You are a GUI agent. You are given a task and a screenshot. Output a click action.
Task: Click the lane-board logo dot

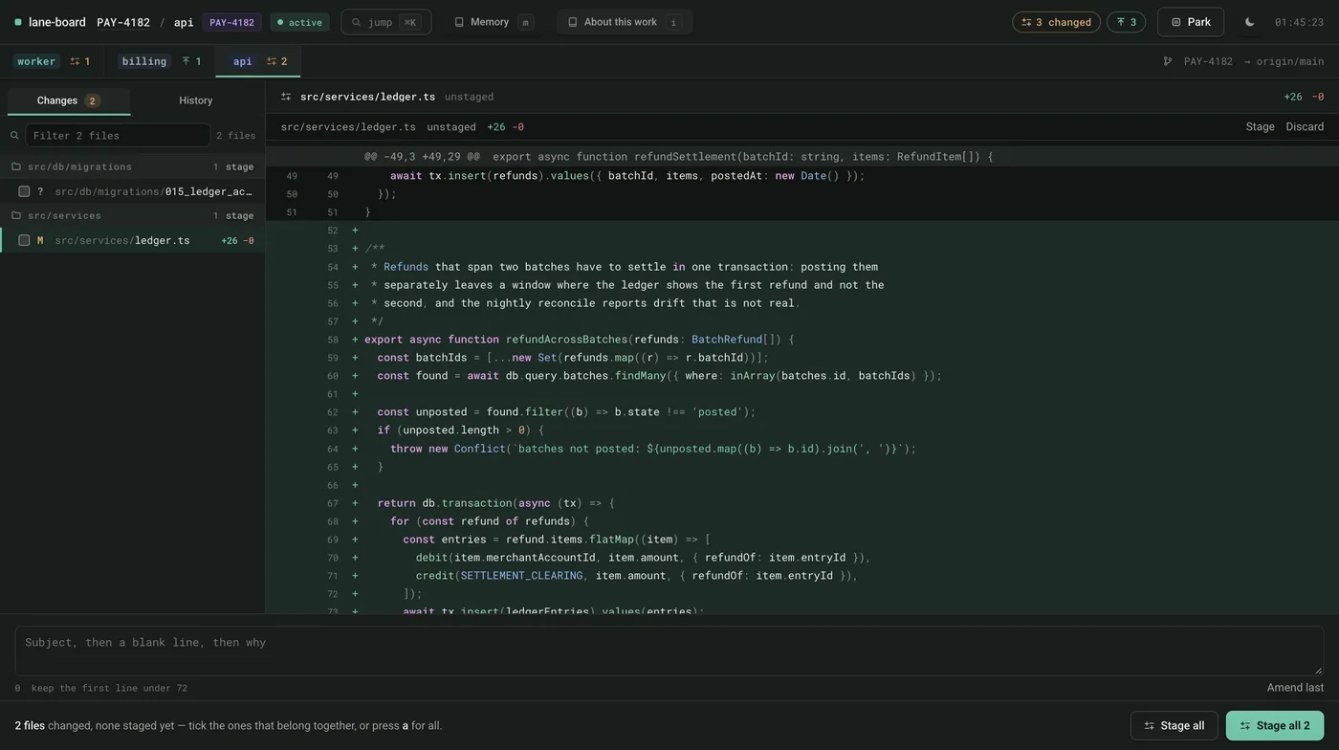tap(18, 22)
